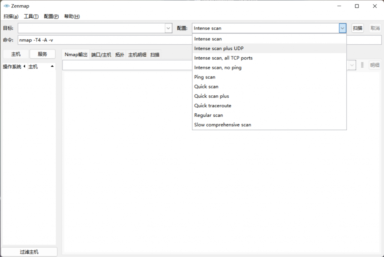Switch to the 主机明细 host details tab
Screen dimensions: 384x257
[137, 55]
